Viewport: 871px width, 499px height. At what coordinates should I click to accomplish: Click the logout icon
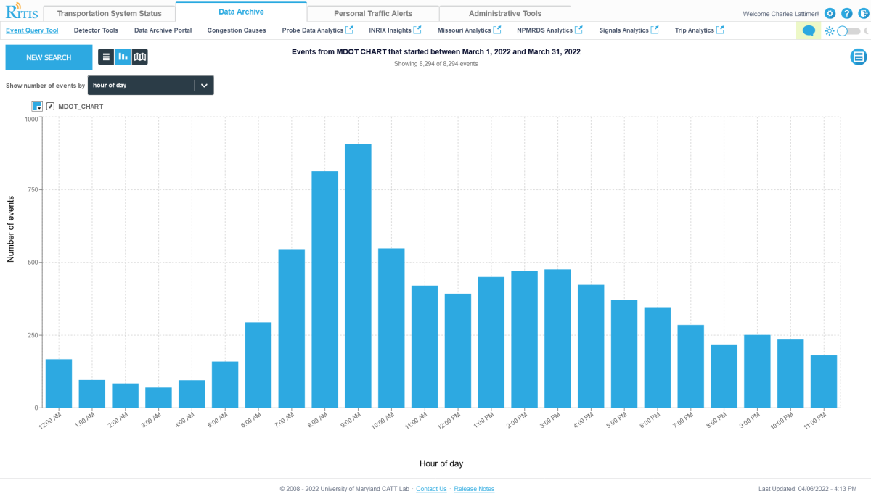coord(863,13)
